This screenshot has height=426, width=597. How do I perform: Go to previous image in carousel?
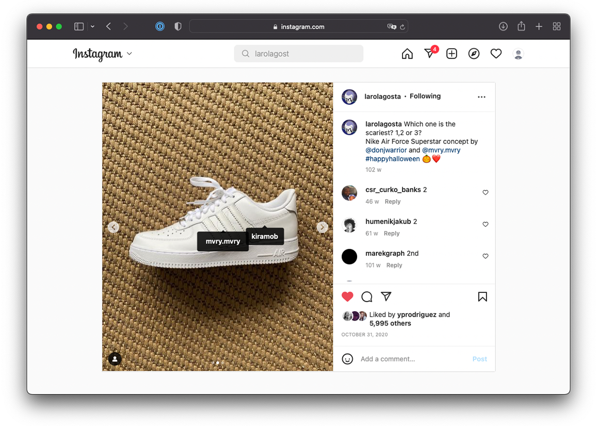(x=113, y=227)
